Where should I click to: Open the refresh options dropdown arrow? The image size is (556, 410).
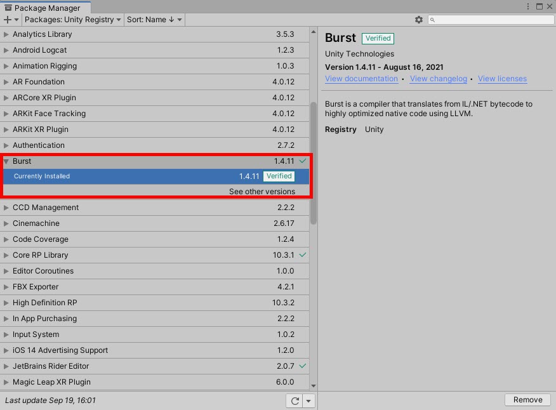308,400
